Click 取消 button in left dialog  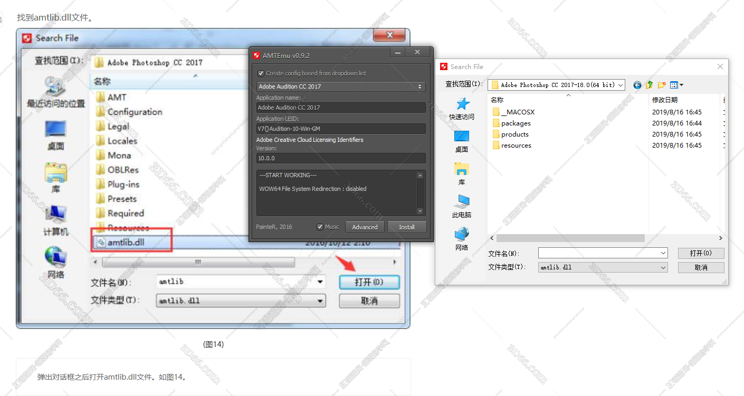pyautogui.click(x=369, y=301)
